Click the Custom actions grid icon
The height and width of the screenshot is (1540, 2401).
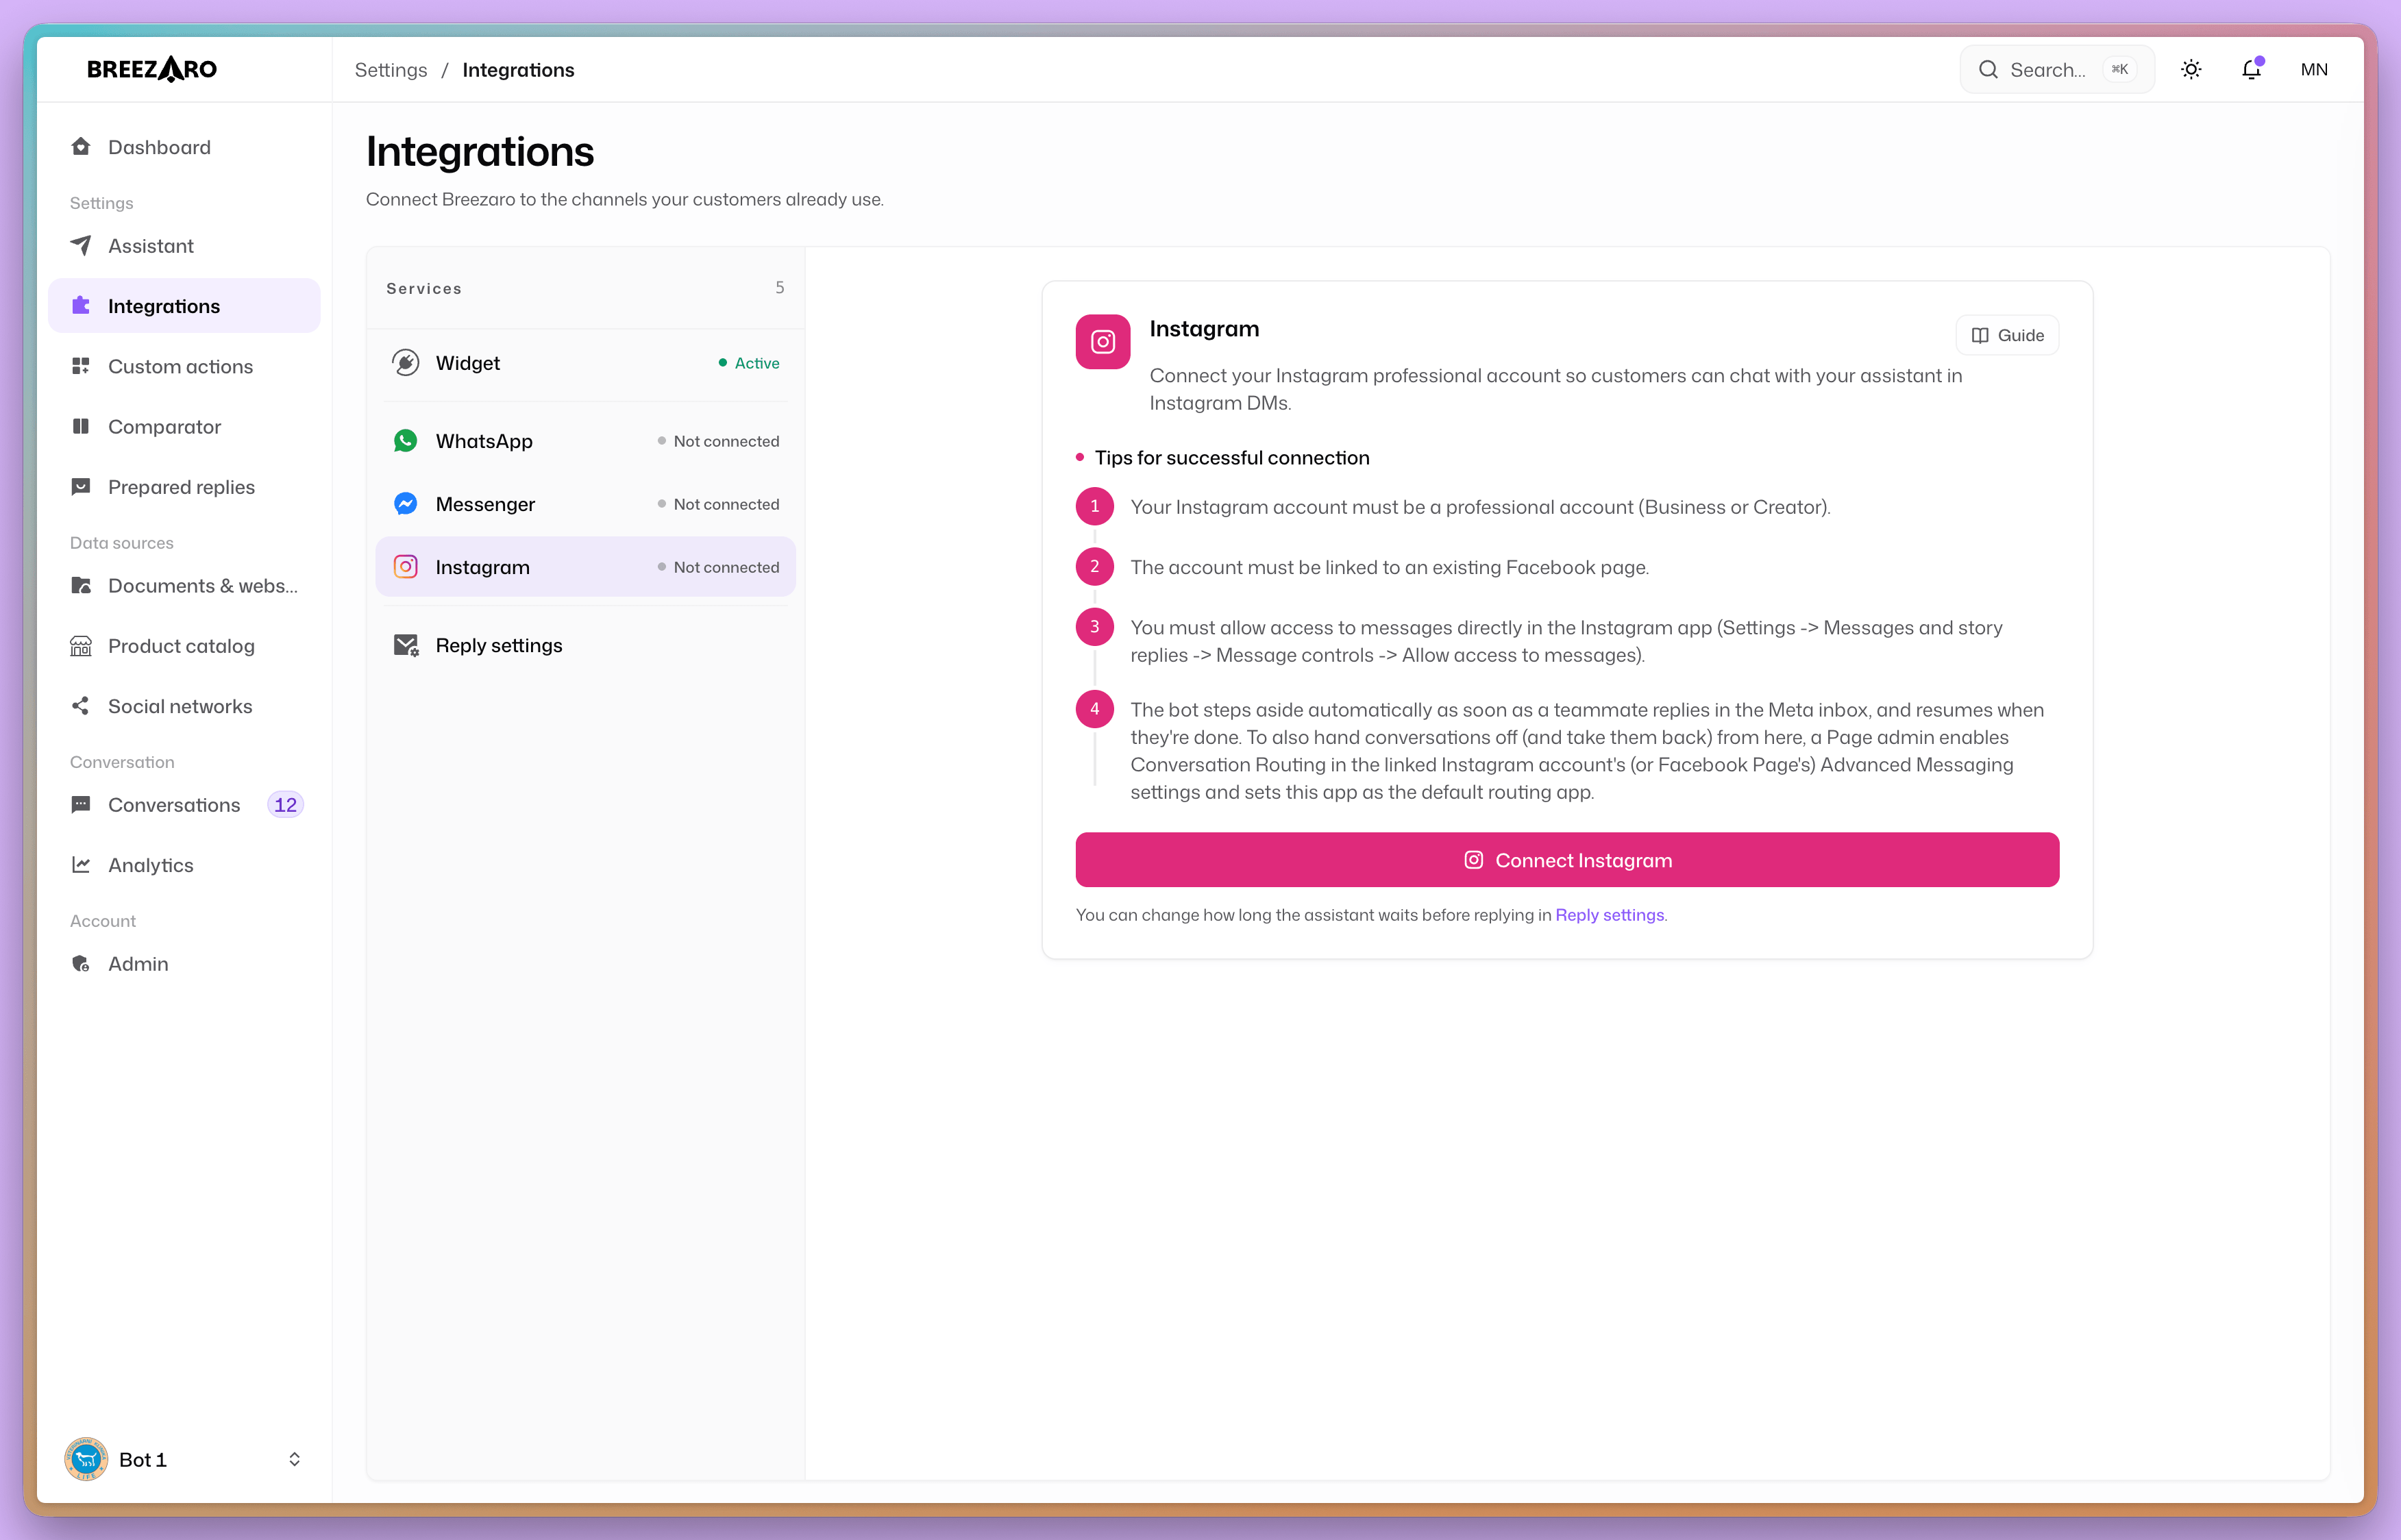(x=81, y=366)
